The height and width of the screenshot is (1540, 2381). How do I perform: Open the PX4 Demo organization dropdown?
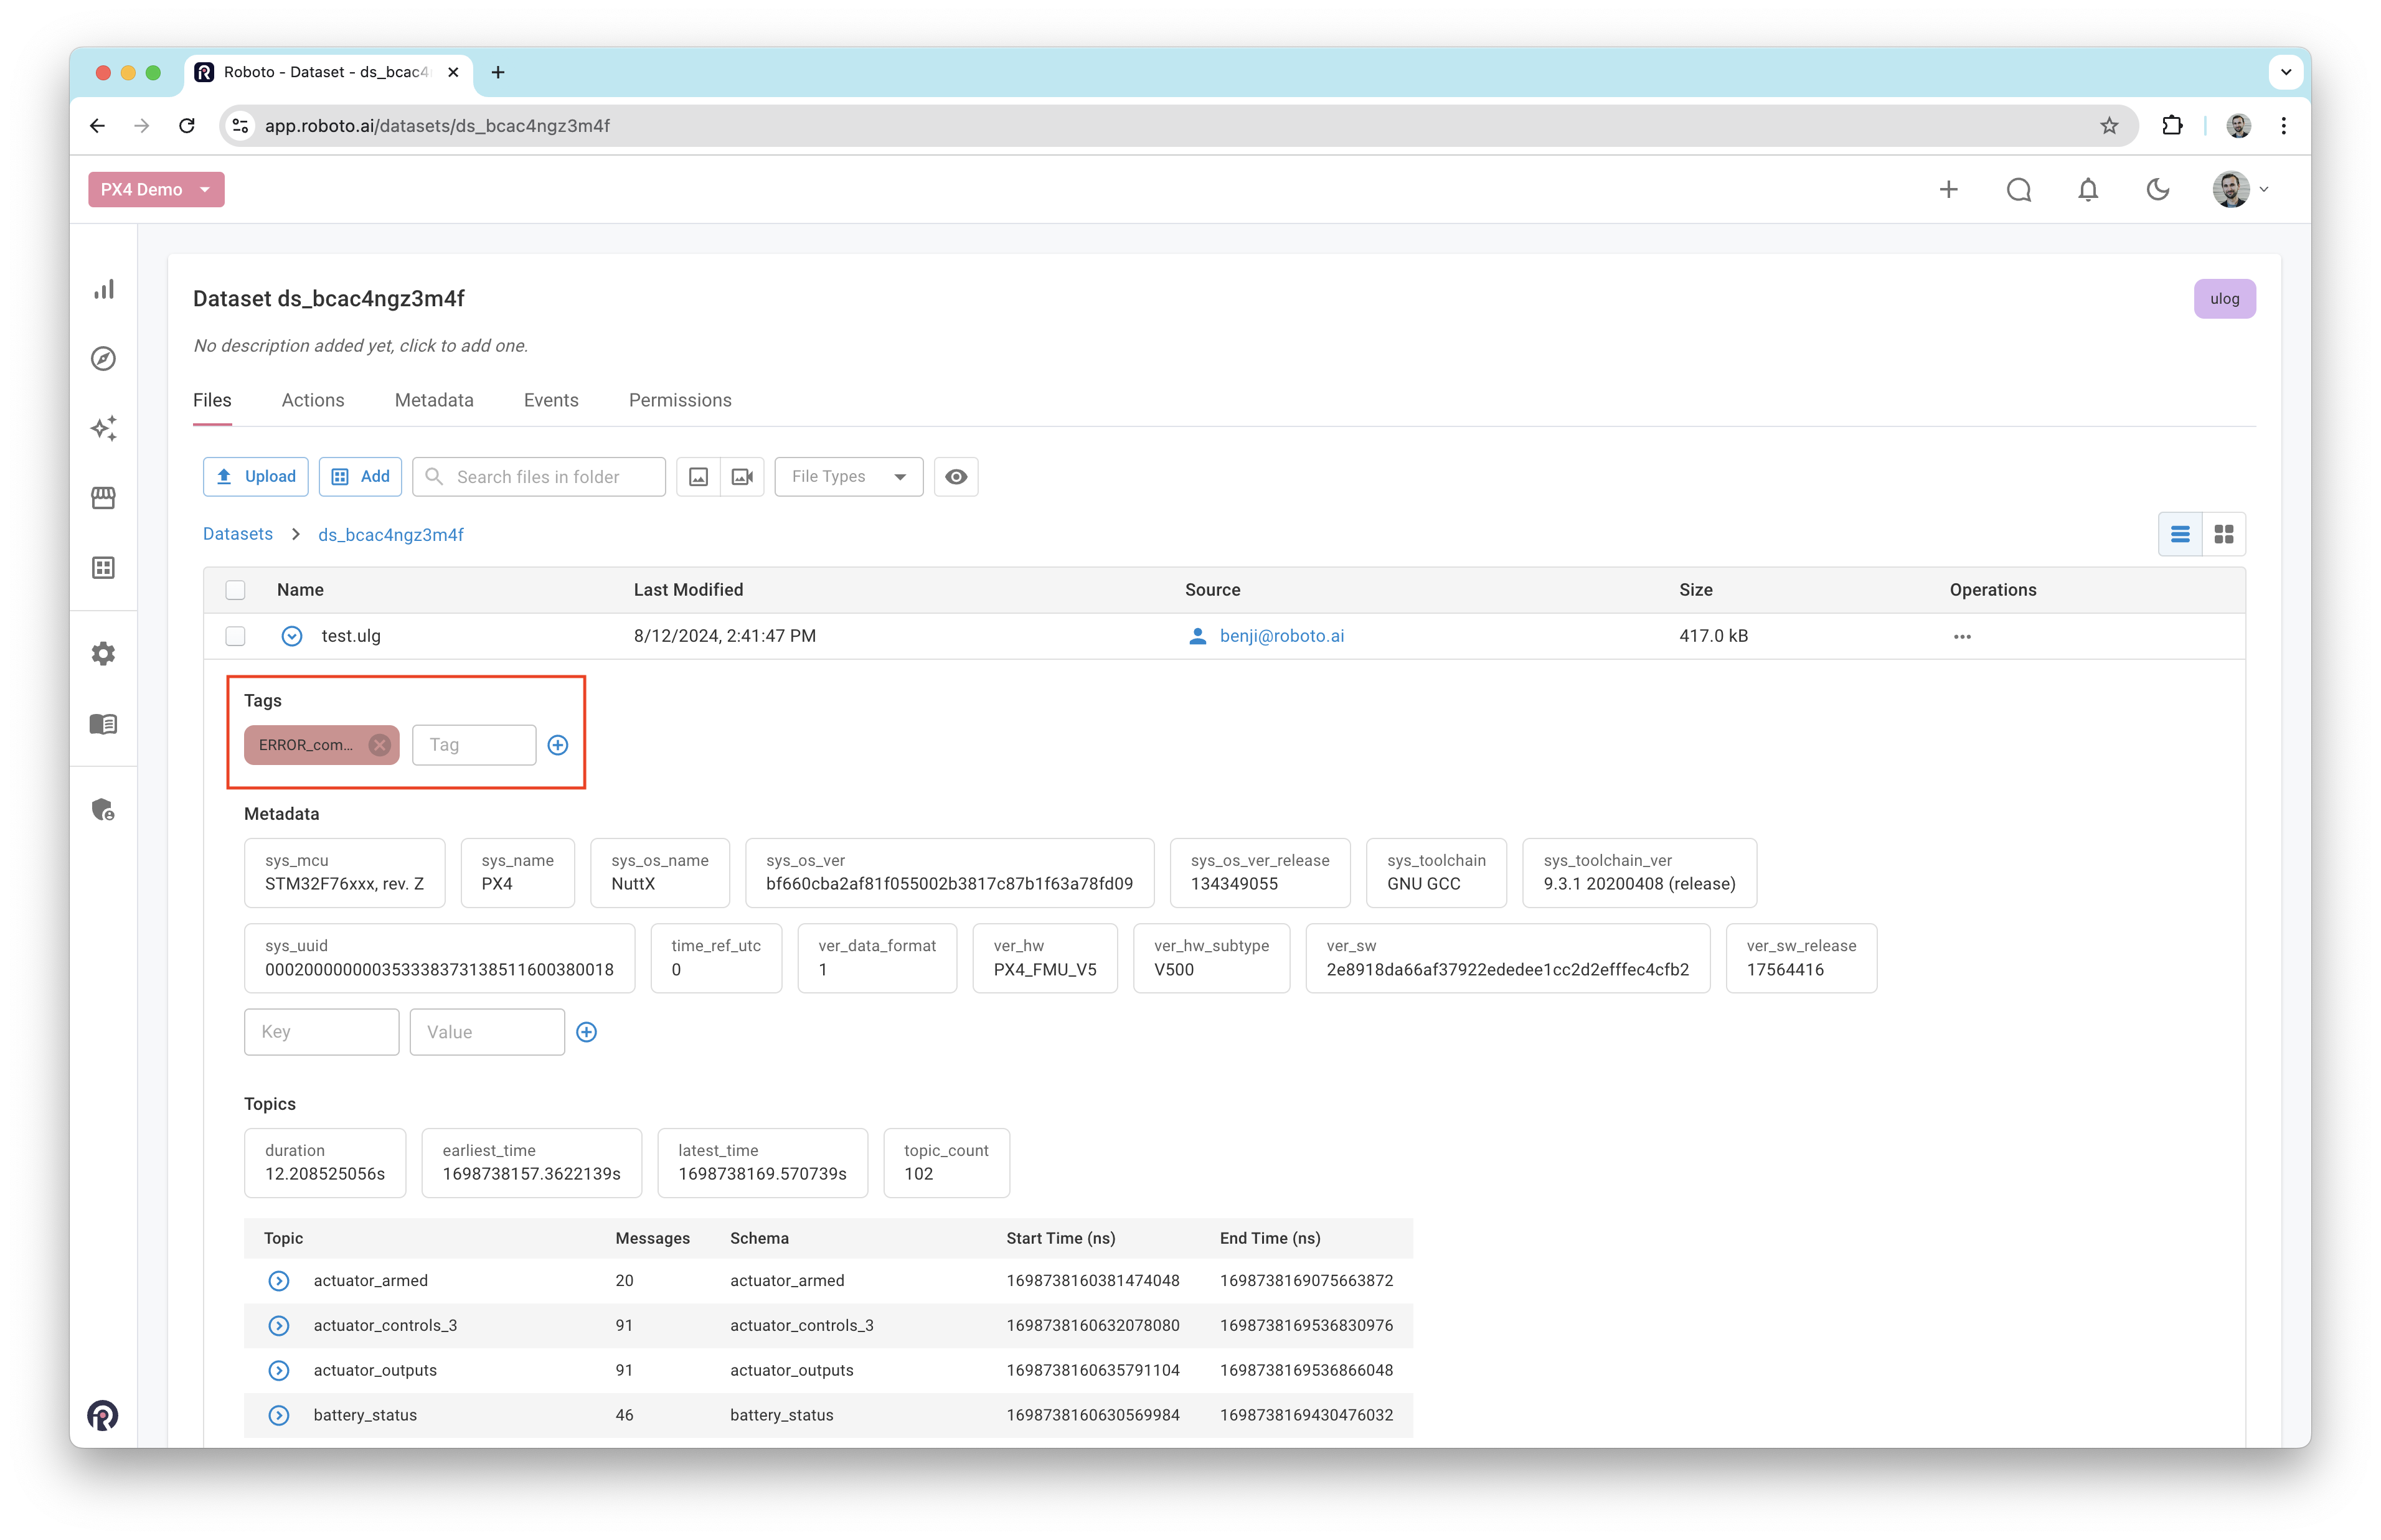(x=156, y=190)
